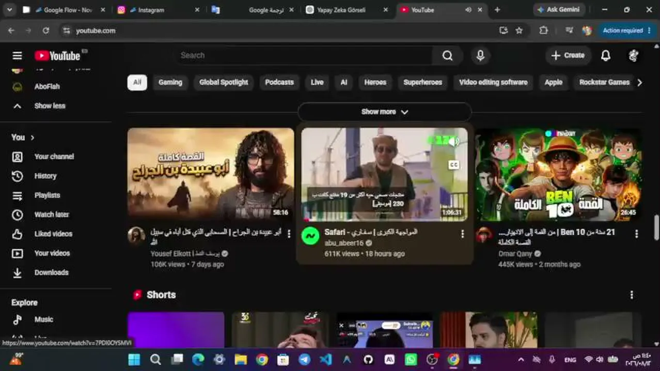Open the 58:16 video thumbnail

coord(211,174)
